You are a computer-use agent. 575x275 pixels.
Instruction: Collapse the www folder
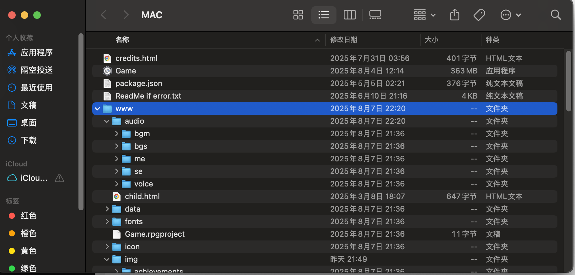(x=97, y=109)
